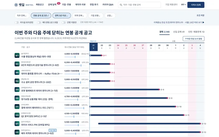Click the 비재 company logo
This screenshot has width=219, height=137.
point(17,115)
